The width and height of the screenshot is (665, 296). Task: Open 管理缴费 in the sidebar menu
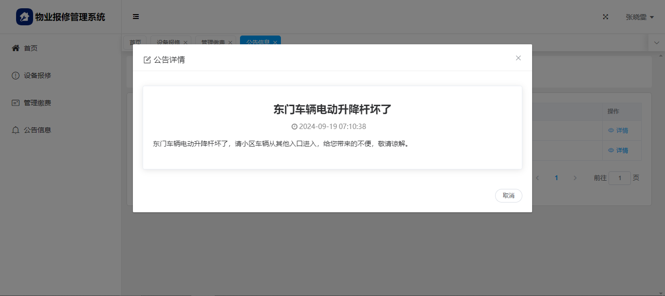tap(60, 103)
